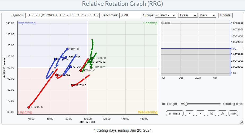Image resolution: width=245 pixels, height=133 pixels.
Task: Select the !GT20XLY data point
Action: coord(91,67)
